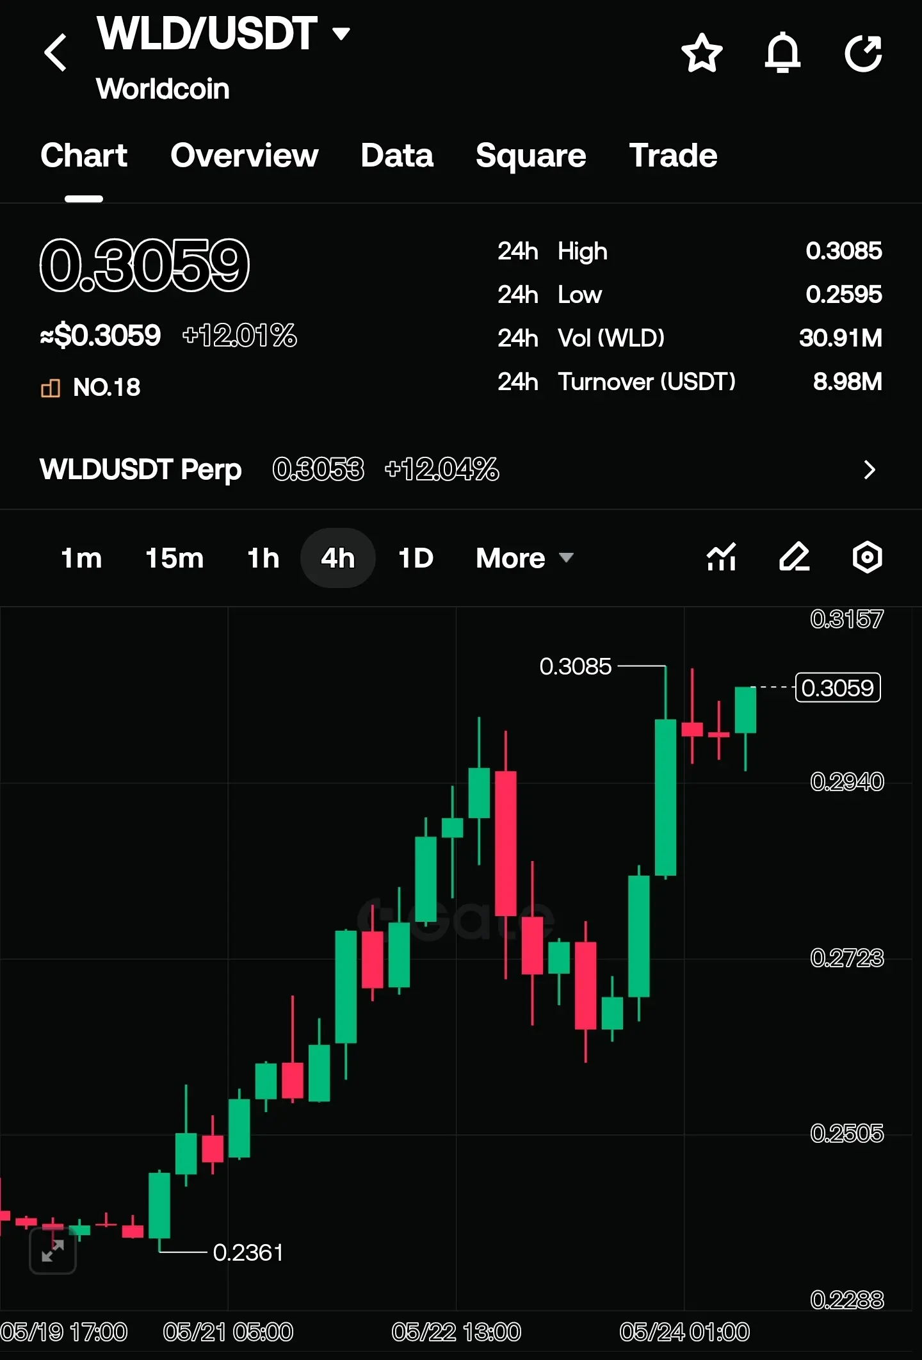Open the Data tab
The image size is (922, 1360).
point(397,156)
